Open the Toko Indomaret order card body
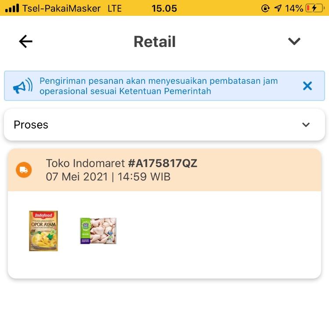Image resolution: width=329 pixels, height=311 pixels. [164, 235]
